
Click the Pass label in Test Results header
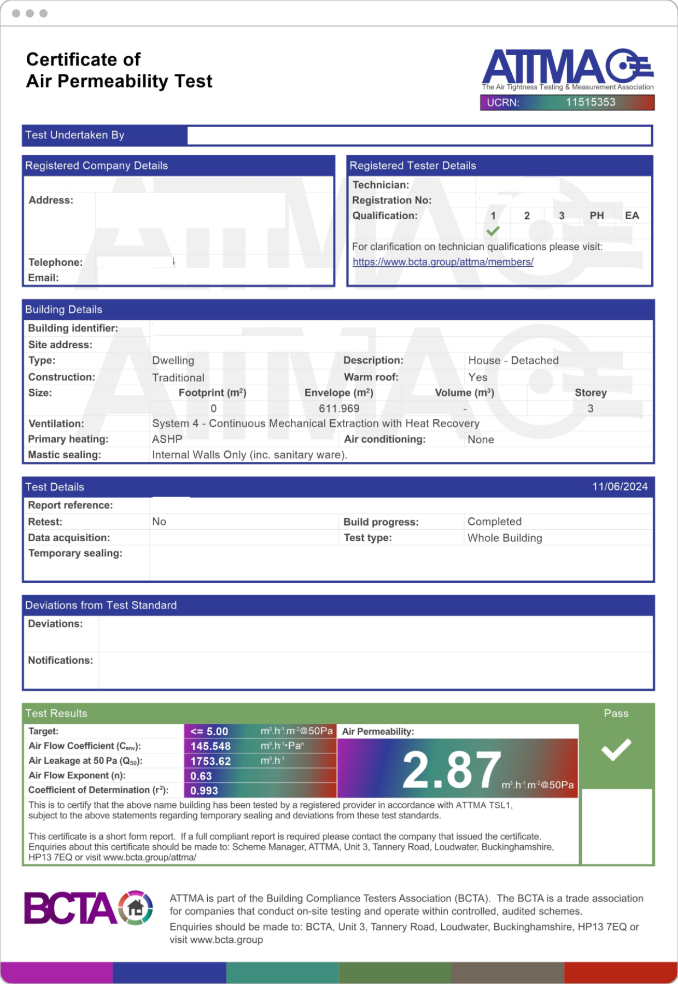pyautogui.click(x=616, y=713)
